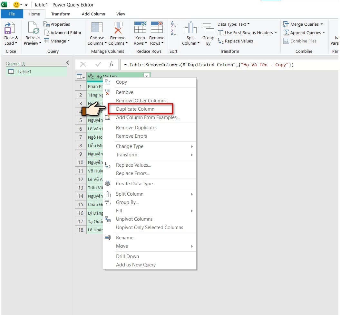340x315 pixels.
Task: Click the Refresh Preview icon
Action: (x=33, y=28)
